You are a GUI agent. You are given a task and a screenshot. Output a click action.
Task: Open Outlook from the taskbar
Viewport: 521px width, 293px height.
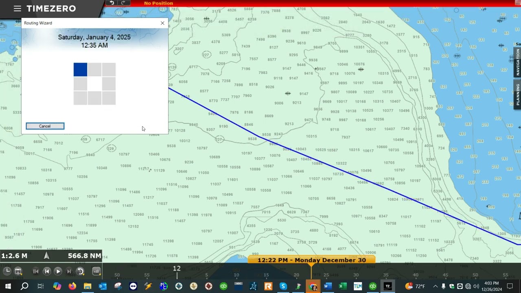(x=103, y=286)
